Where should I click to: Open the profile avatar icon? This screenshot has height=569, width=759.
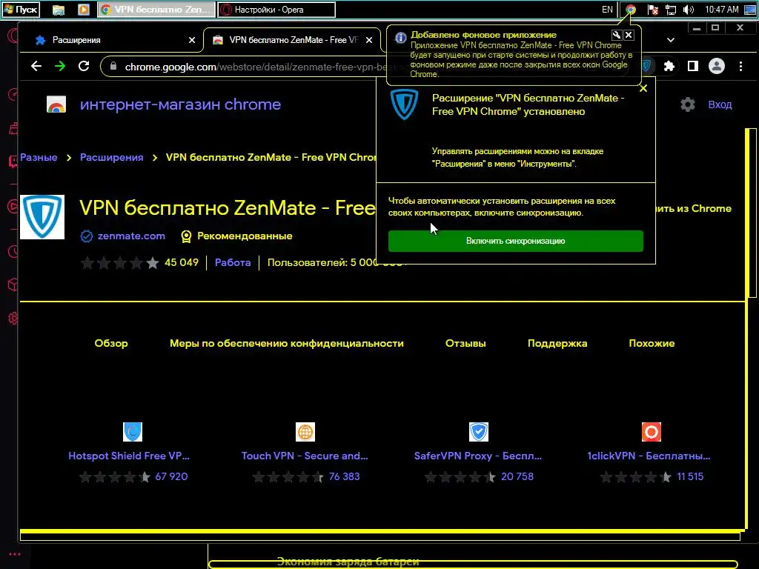pyautogui.click(x=717, y=66)
